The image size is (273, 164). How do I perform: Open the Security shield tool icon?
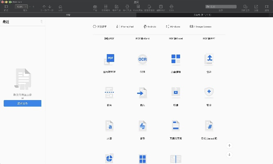(209, 93)
